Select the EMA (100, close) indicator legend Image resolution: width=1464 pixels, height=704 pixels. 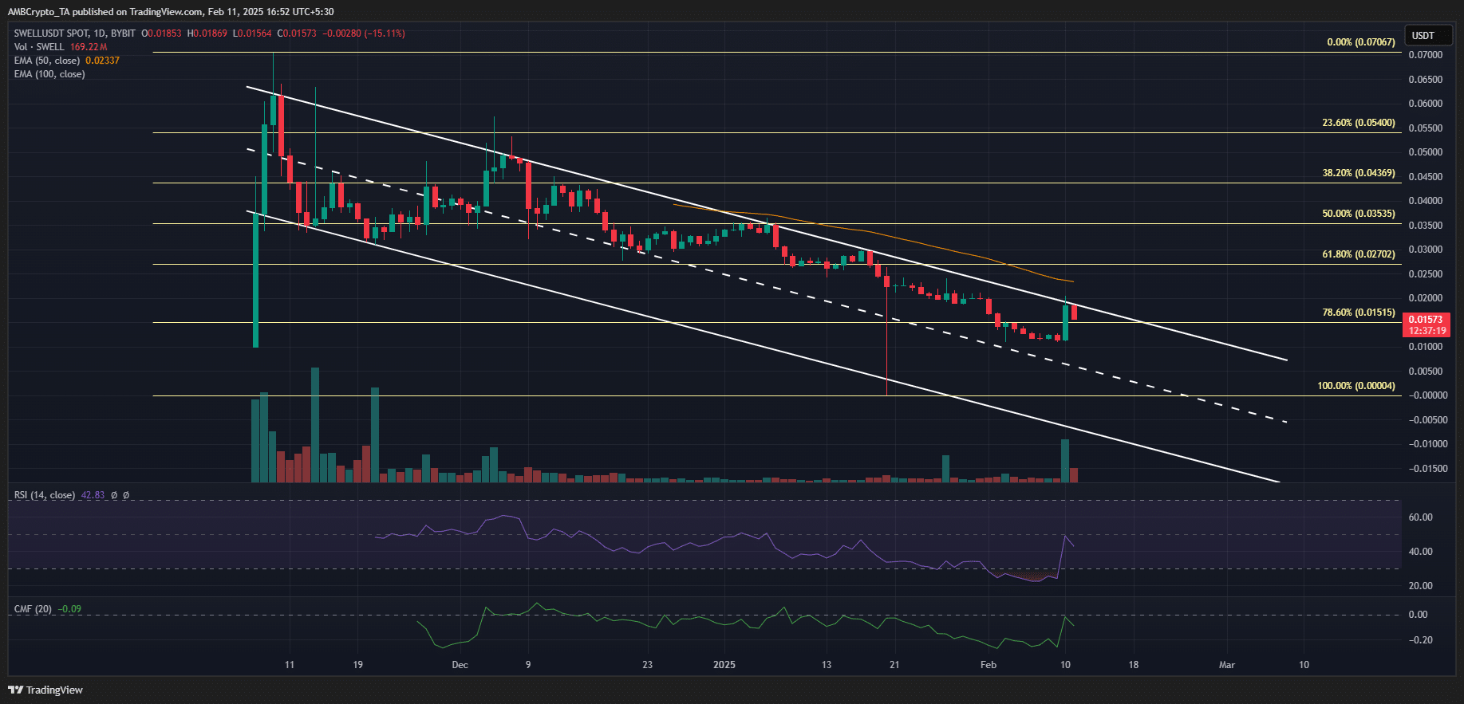point(49,74)
